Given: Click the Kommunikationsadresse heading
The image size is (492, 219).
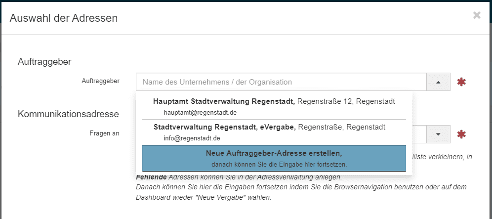Looking at the screenshot, I should pos(68,114).
